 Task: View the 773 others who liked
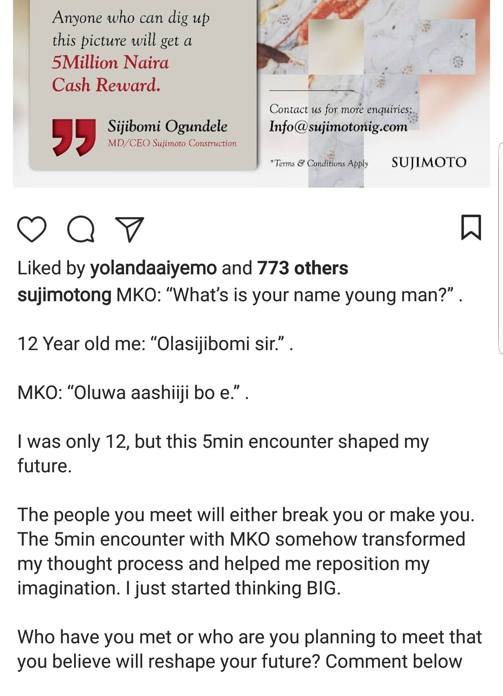click(x=302, y=268)
